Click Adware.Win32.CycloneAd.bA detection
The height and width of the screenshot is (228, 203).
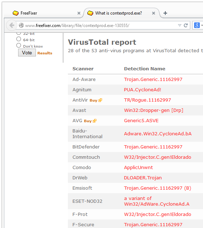[x=158, y=134]
